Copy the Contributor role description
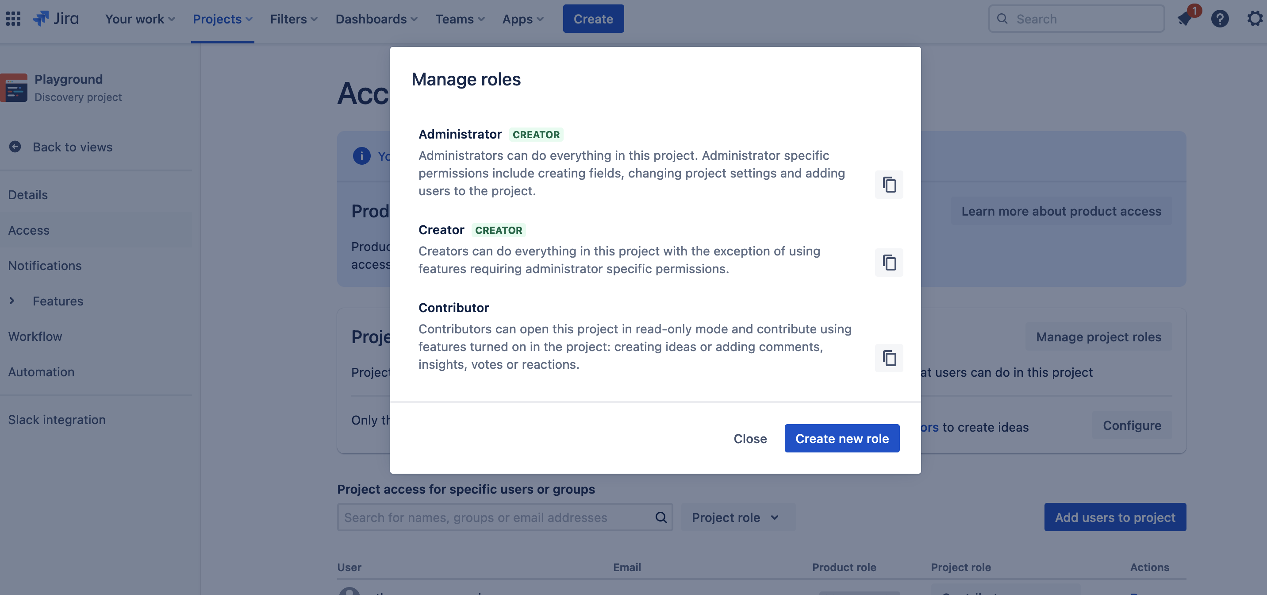Image resolution: width=1267 pixels, height=595 pixels. click(889, 358)
